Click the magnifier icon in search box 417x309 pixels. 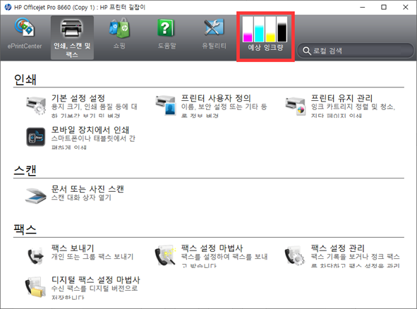pyautogui.click(x=307, y=51)
